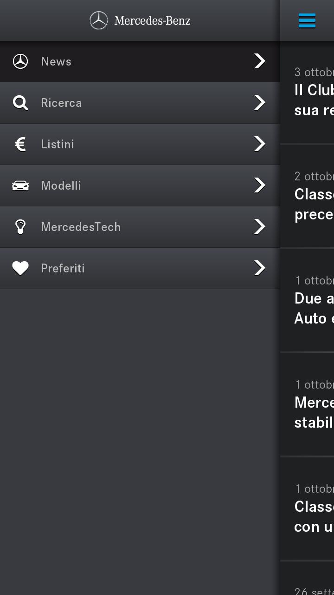334x595 pixels.
Task: Click the star icon beside News
Action: coord(20,61)
